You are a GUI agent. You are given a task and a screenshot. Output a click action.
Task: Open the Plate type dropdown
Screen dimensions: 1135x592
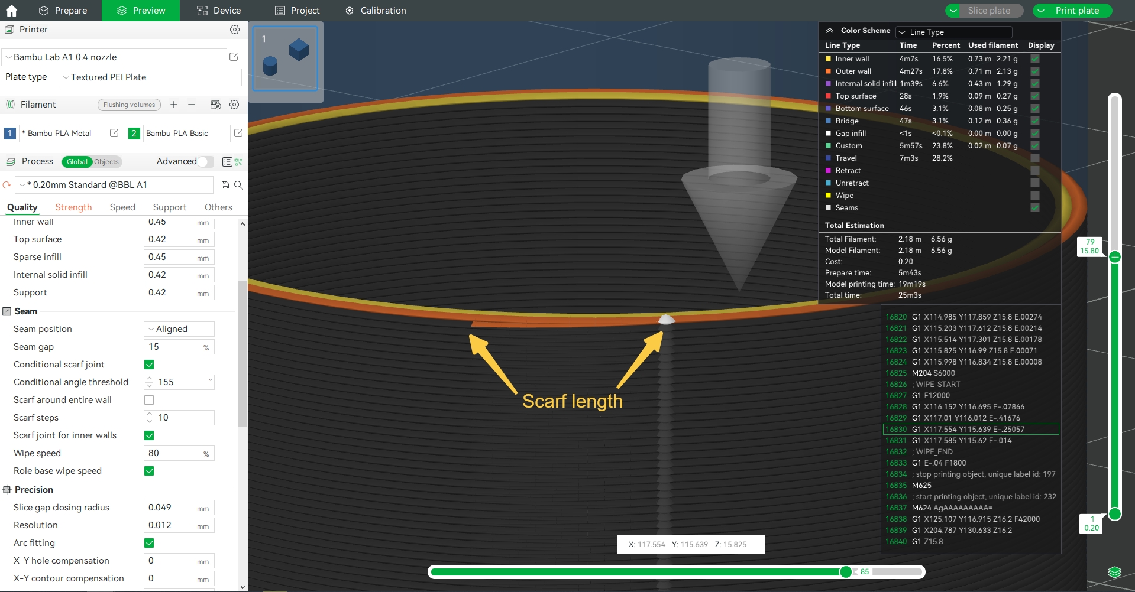[150, 77]
